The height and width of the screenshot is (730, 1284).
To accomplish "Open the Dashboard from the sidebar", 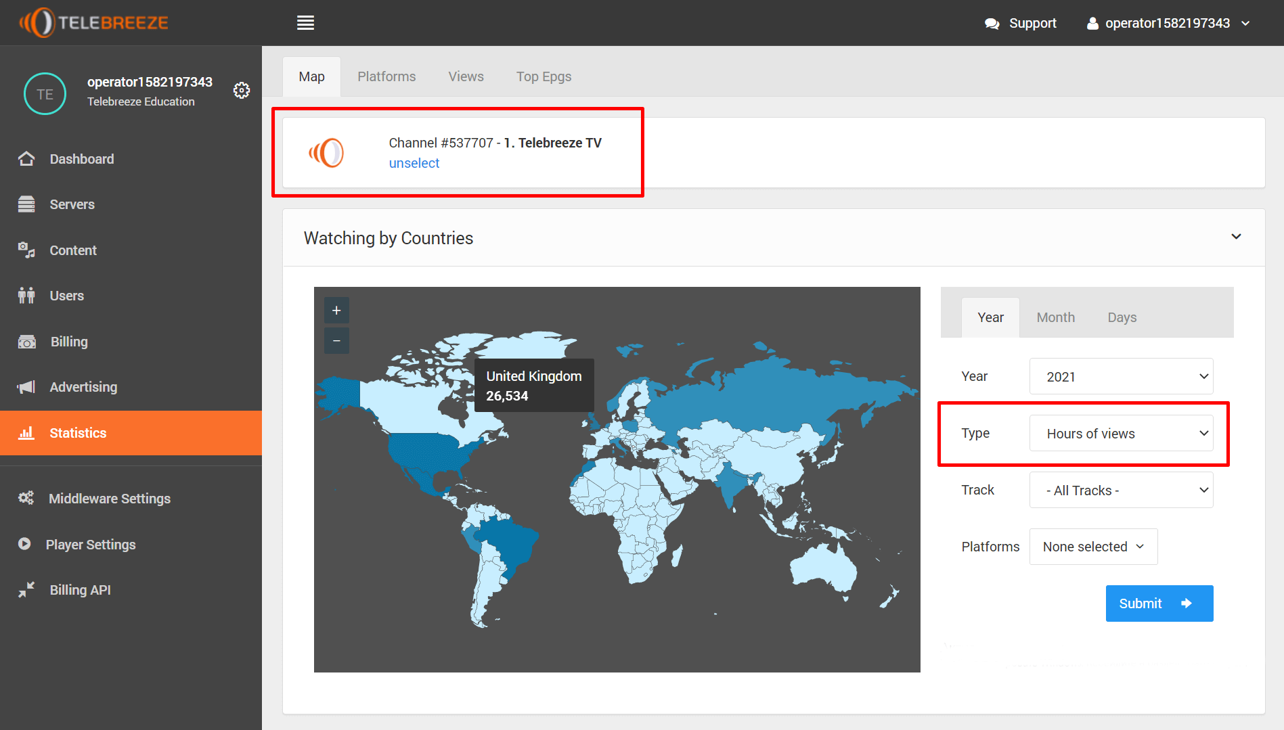I will (x=26, y=158).
